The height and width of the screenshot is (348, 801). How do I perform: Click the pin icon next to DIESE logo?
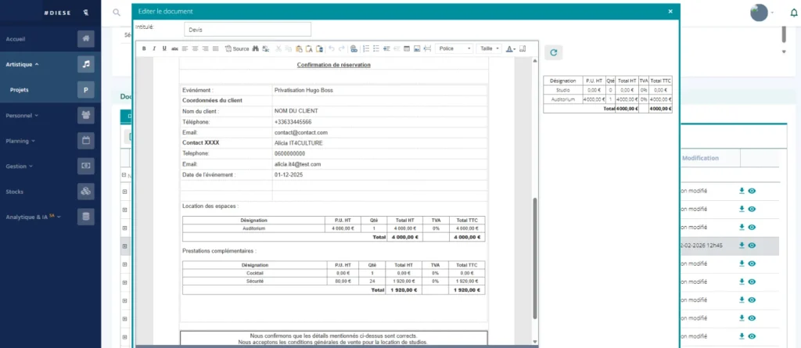[86, 13]
